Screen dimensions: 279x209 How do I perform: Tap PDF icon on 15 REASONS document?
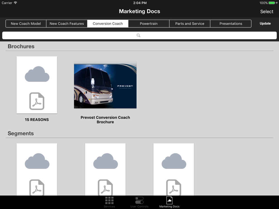tap(37, 101)
